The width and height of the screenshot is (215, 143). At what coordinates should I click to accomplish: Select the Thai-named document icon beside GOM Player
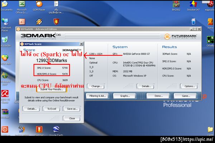pyautogui.click(x=56, y=7)
